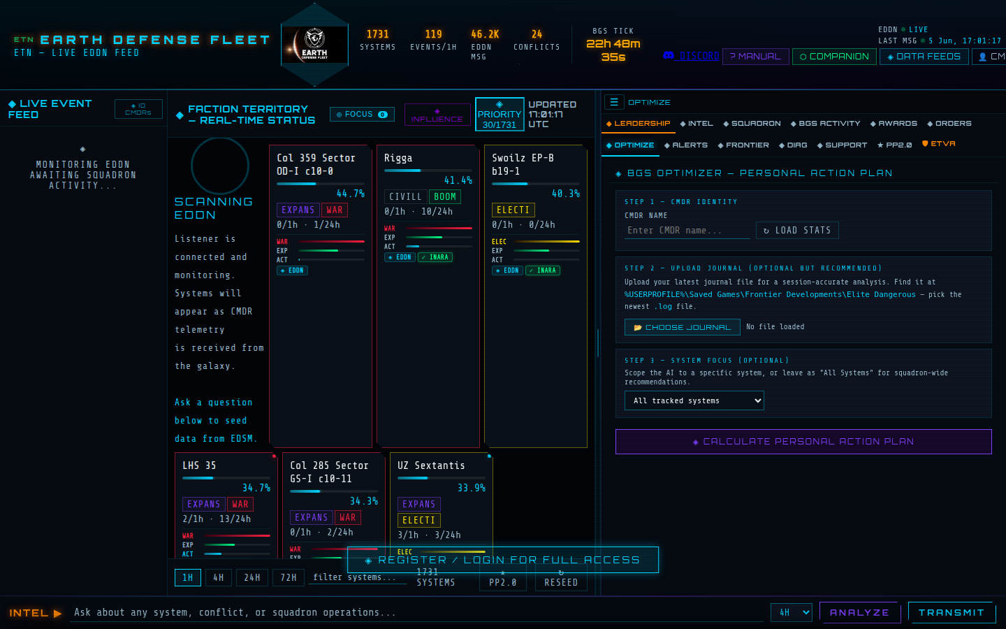Select the ALERTS sub-tab

click(686, 145)
